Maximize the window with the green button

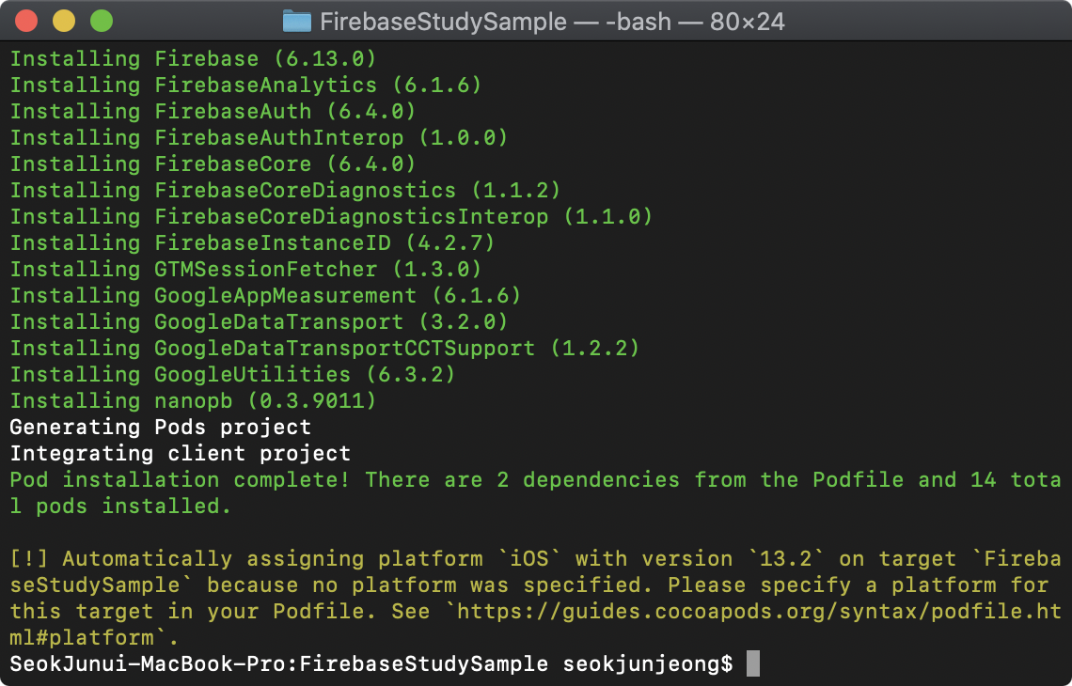[x=102, y=22]
